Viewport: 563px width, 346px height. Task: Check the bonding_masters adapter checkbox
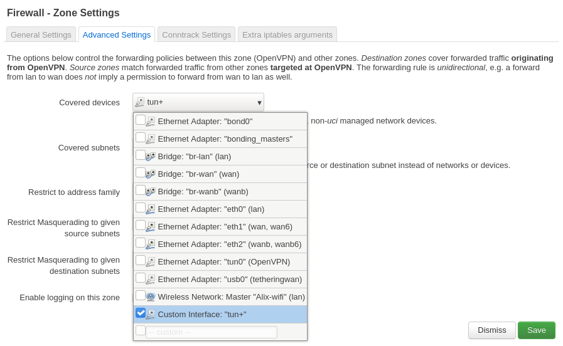(141, 137)
